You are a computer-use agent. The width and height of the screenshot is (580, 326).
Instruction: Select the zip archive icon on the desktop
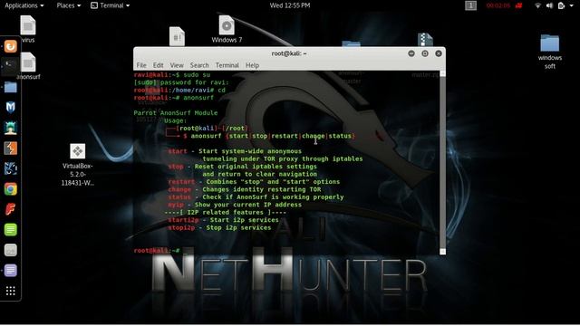click(x=425, y=40)
